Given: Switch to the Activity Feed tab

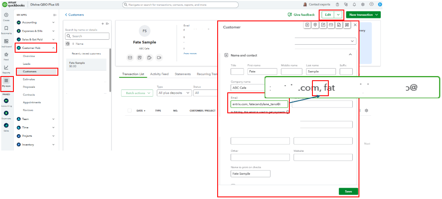Looking at the screenshot, I should pos(159,74).
